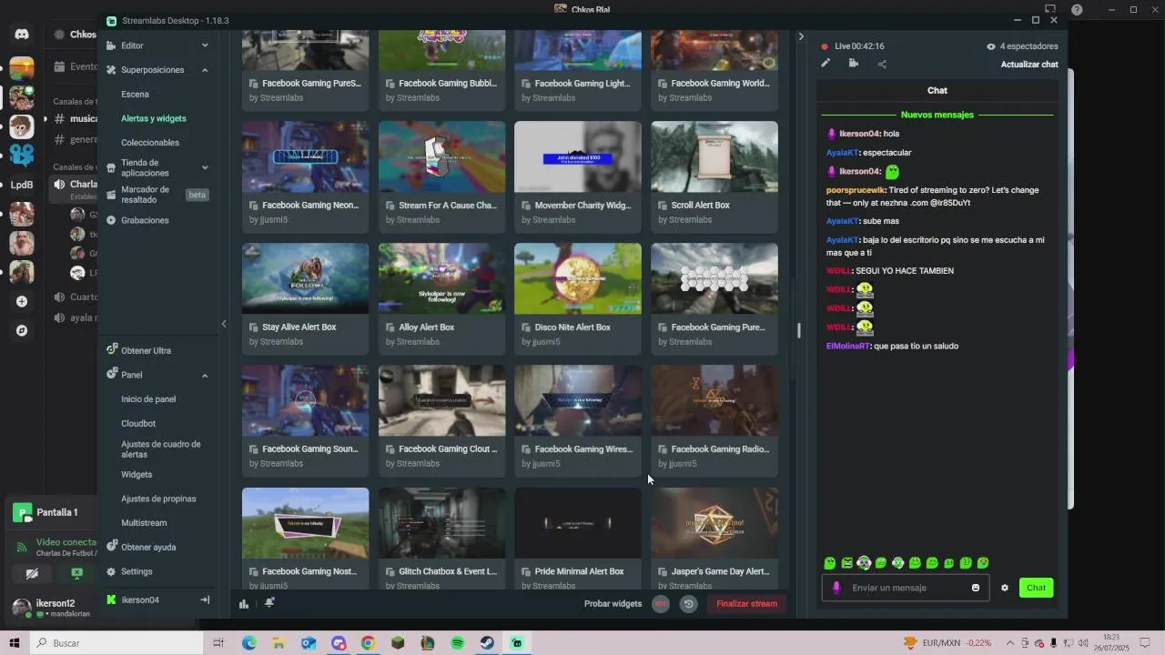Collapse the Panel section chevron
The image size is (1165, 655).
tap(205, 375)
